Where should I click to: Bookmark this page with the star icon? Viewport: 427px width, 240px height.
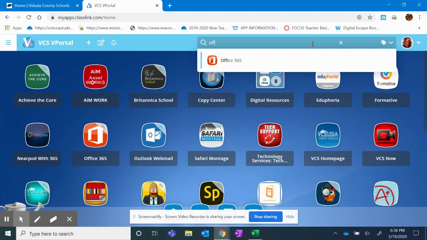point(370,17)
